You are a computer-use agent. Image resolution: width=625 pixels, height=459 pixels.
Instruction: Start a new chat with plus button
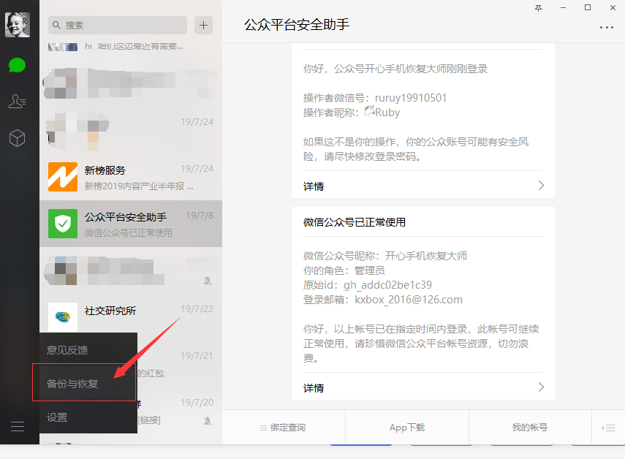click(203, 25)
